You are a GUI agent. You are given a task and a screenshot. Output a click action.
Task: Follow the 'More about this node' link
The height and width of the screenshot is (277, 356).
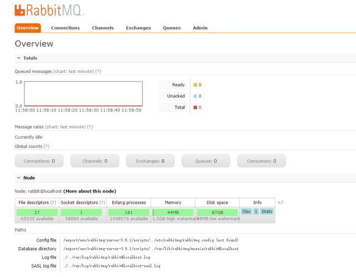(90, 191)
